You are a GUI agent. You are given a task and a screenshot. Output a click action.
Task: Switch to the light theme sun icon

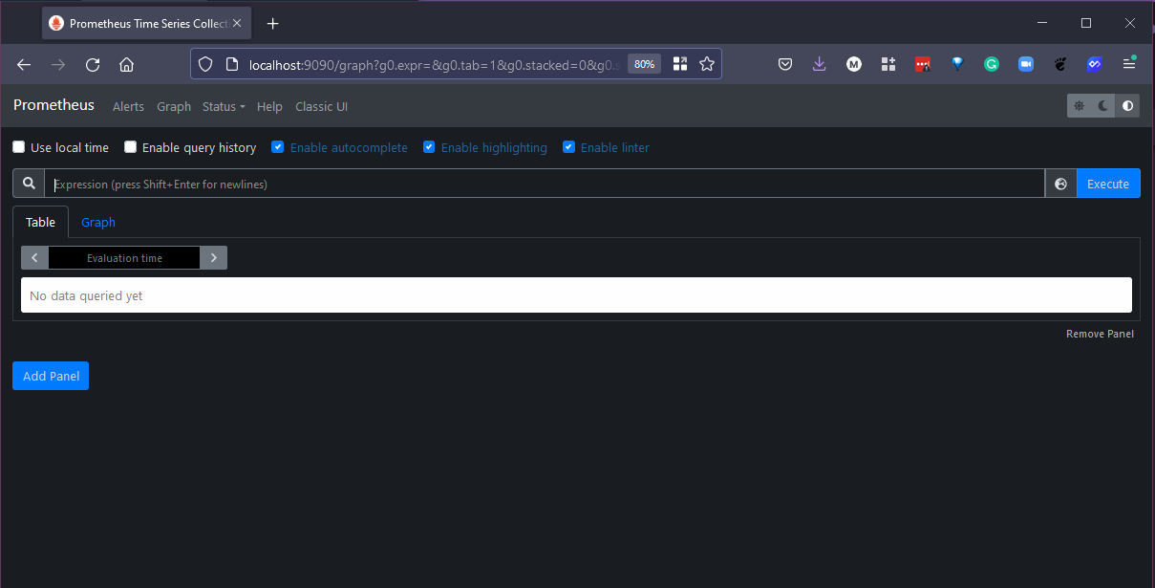[1080, 106]
